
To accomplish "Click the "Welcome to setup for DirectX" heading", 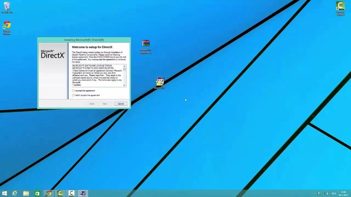I will [92, 47].
